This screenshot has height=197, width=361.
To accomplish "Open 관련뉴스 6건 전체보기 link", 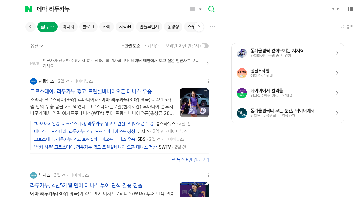I will point(188,160).
